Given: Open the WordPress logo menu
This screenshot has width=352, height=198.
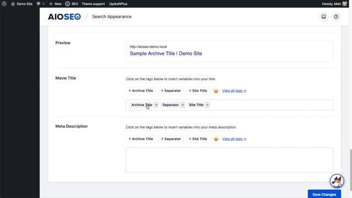Looking at the screenshot, I should coord(4,4).
